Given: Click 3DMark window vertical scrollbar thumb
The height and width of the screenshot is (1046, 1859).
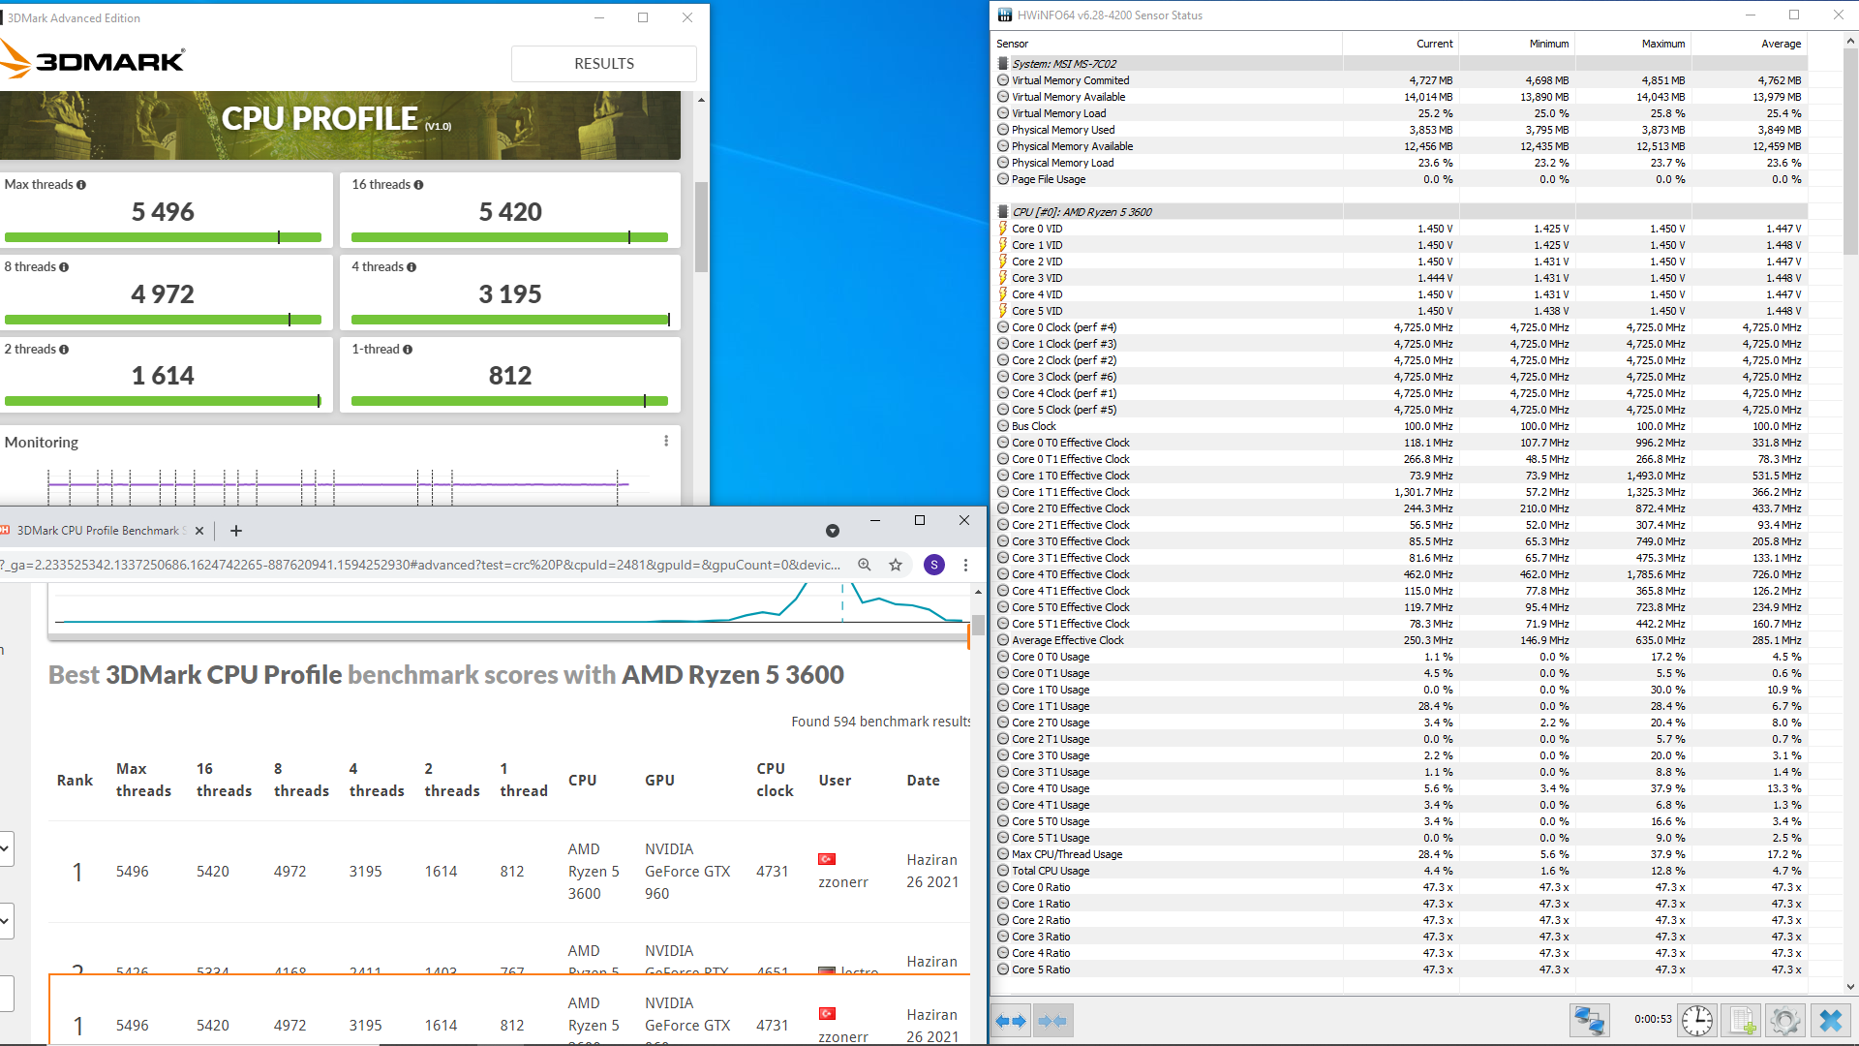Looking at the screenshot, I should coord(701,228).
